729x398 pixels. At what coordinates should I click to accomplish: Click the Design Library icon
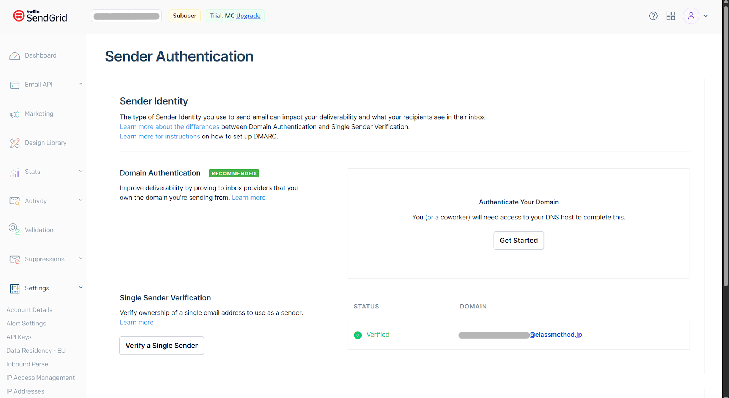click(15, 143)
